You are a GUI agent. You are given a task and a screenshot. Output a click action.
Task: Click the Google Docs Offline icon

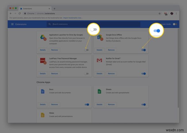[x=100, y=38]
